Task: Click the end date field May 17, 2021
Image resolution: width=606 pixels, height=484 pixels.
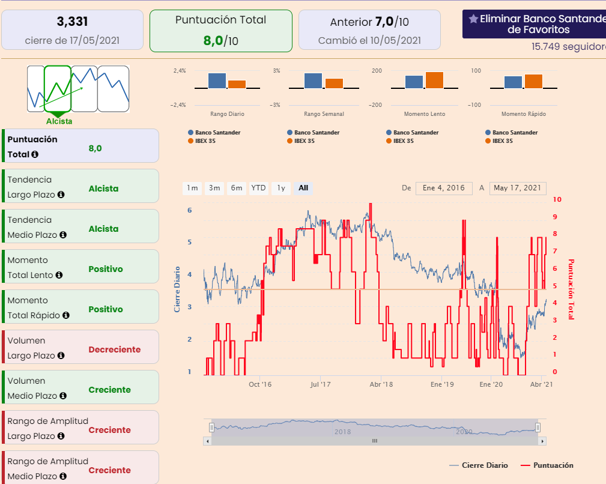Action: 518,188
